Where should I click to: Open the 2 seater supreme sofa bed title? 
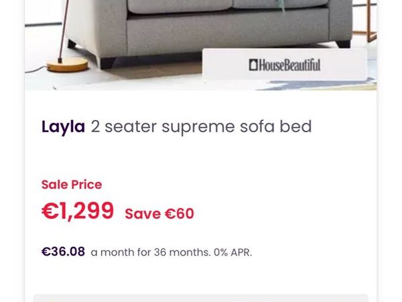coord(201,127)
